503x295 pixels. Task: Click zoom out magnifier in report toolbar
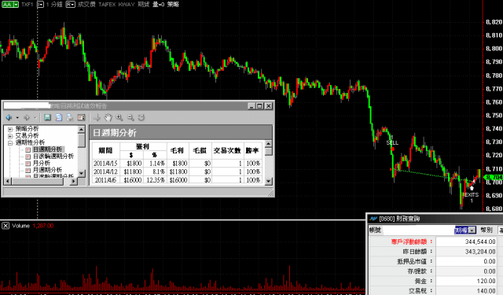click(130, 117)
